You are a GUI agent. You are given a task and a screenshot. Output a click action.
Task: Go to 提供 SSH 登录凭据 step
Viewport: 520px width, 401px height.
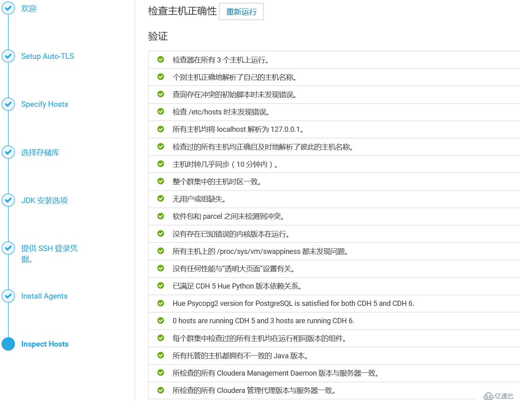click(49, 253)
